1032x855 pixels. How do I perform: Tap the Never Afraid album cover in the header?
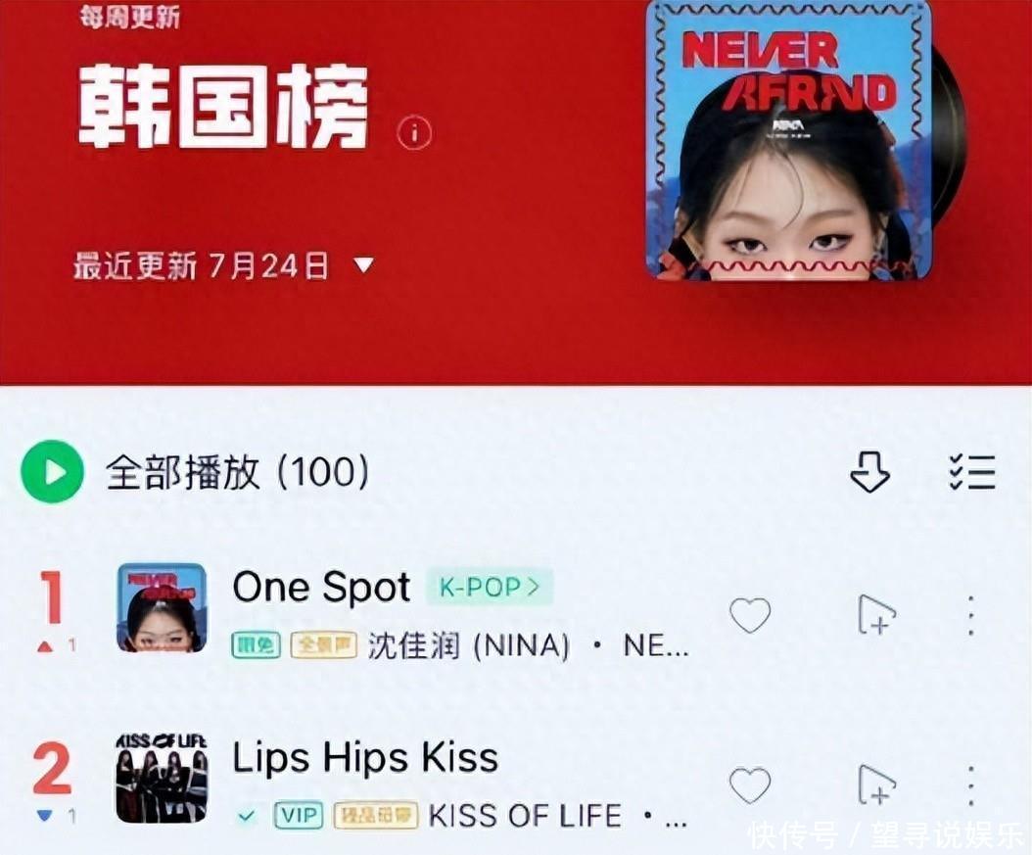[789, 140]
